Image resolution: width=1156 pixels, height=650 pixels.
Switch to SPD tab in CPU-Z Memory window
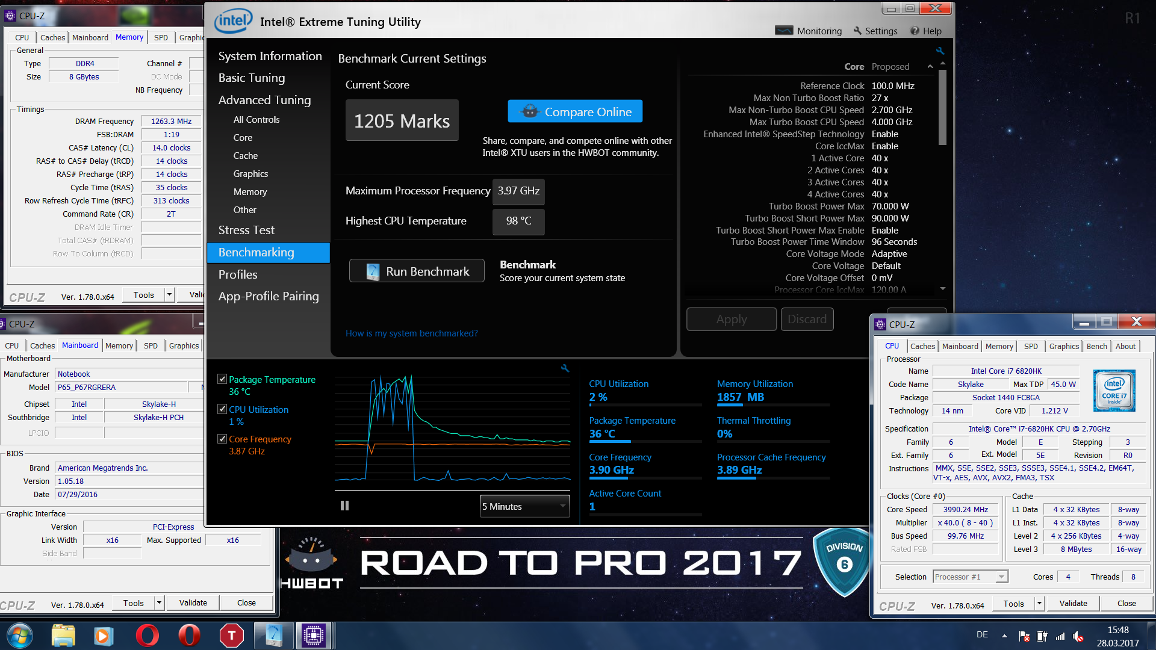point(161,37)
